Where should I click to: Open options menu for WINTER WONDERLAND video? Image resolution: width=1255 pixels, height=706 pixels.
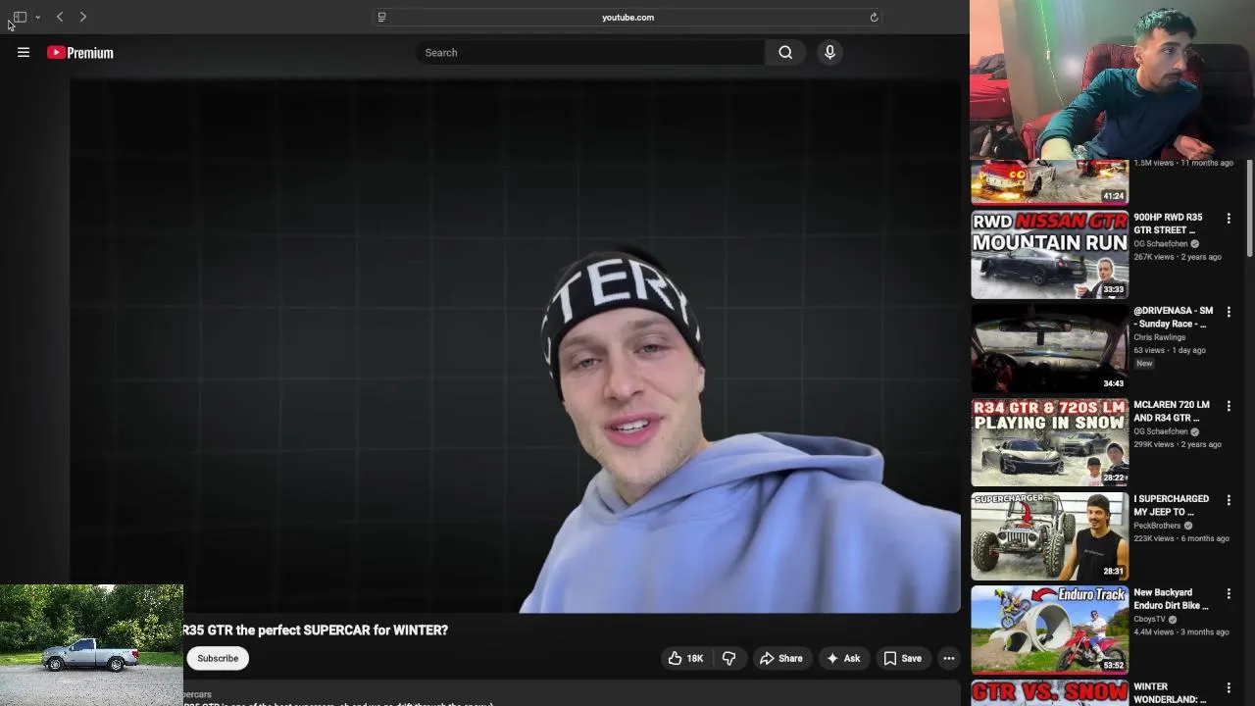[1229, 688]
